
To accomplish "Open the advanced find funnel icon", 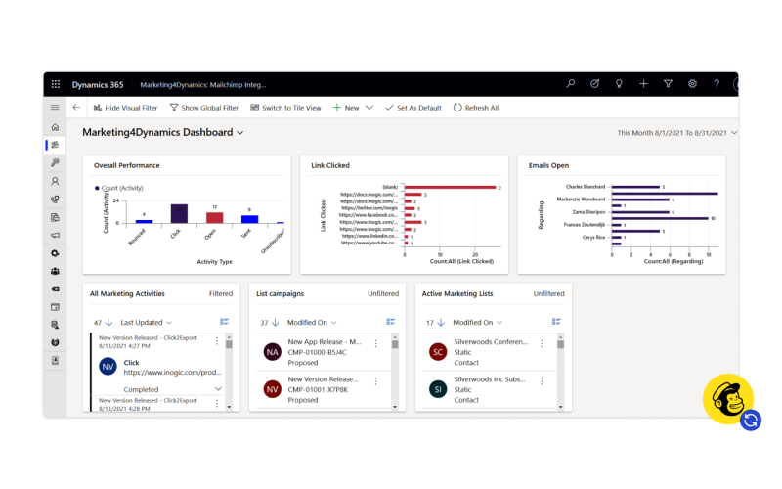I will point(668,84).
